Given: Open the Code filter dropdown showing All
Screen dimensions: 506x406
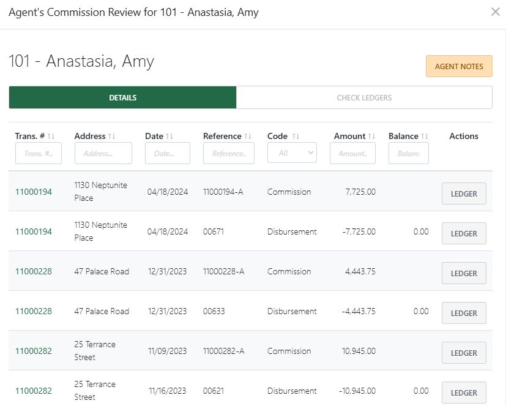Looking at the screenshot, I should (x=292, y=152).
